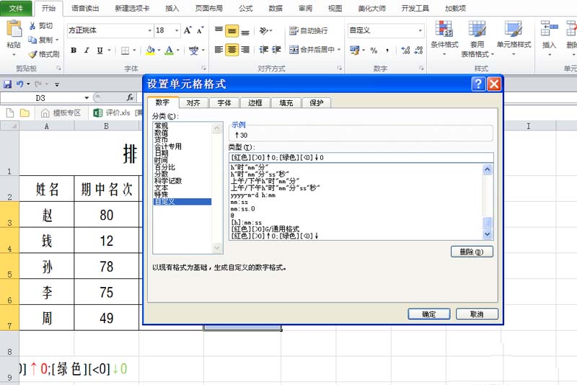This screenshot has width=577, height=385.
Task: Open Format as Table (套用表格格式)
Action: click(x=477, y=38)
